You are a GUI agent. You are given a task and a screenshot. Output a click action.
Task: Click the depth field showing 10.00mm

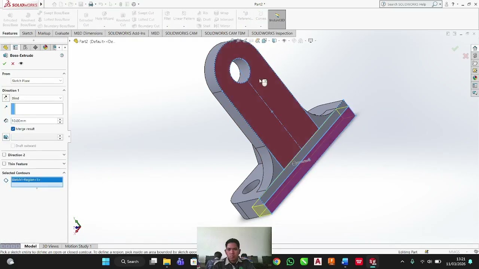pyautogui.click(x=34, y=121)
